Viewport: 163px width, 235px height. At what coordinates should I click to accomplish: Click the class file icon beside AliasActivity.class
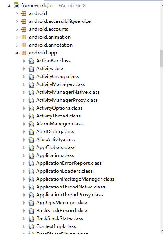(x=32, y=140)
